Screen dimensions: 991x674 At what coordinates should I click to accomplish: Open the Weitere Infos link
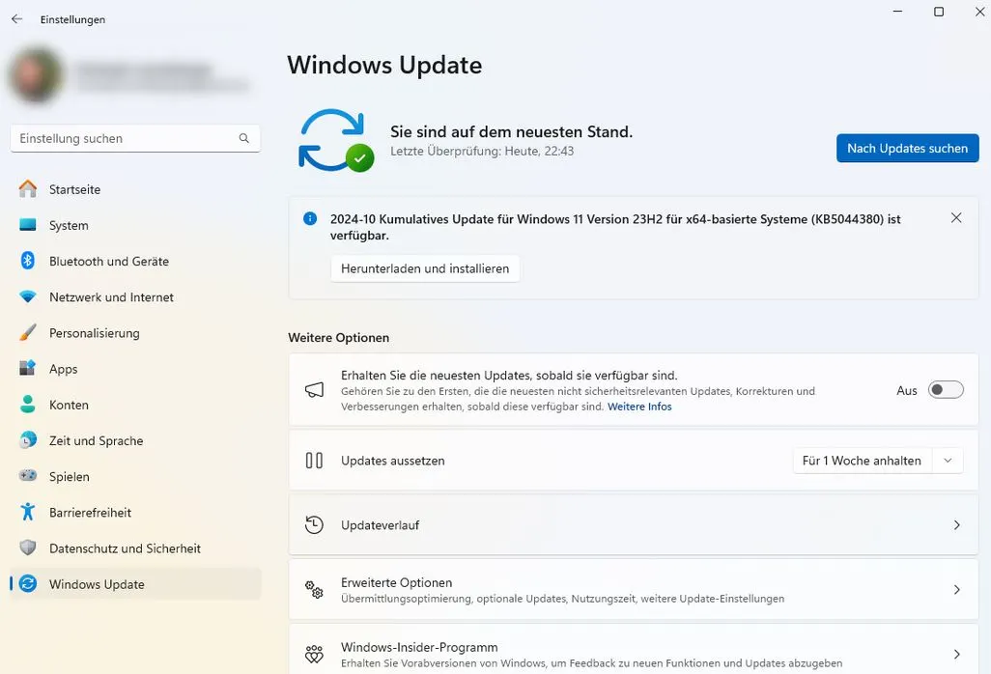(x=639, y=407)
